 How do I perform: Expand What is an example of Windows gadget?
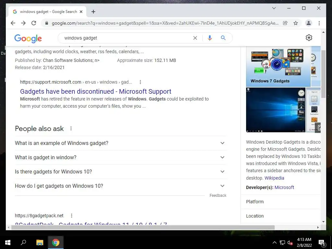pyautogui.click(x=121, y=143)
